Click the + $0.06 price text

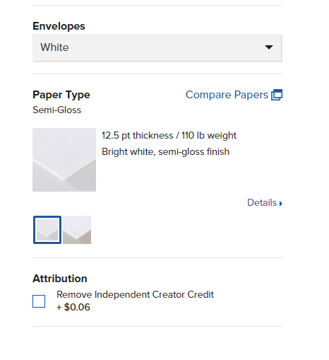point(73,307)
